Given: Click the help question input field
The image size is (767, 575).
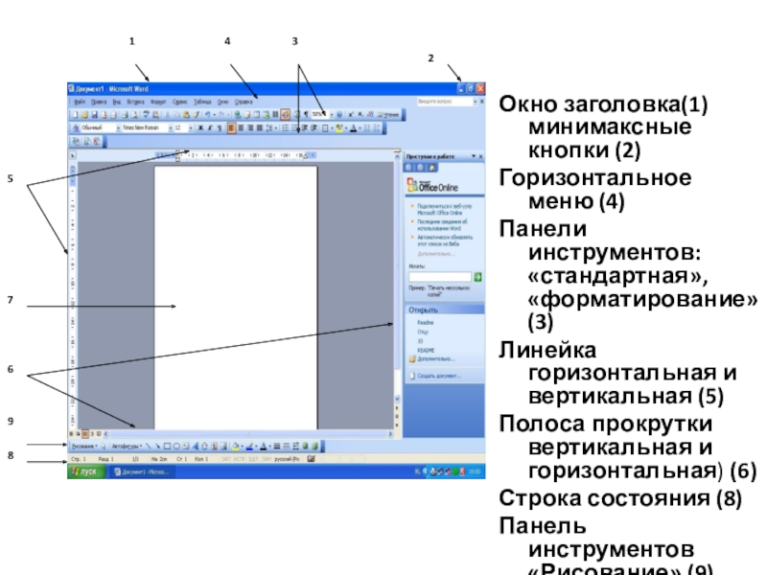Looking at the screenshot, I should point(444,102).
